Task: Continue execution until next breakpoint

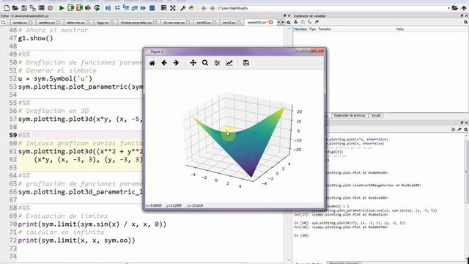Action: 144,8
